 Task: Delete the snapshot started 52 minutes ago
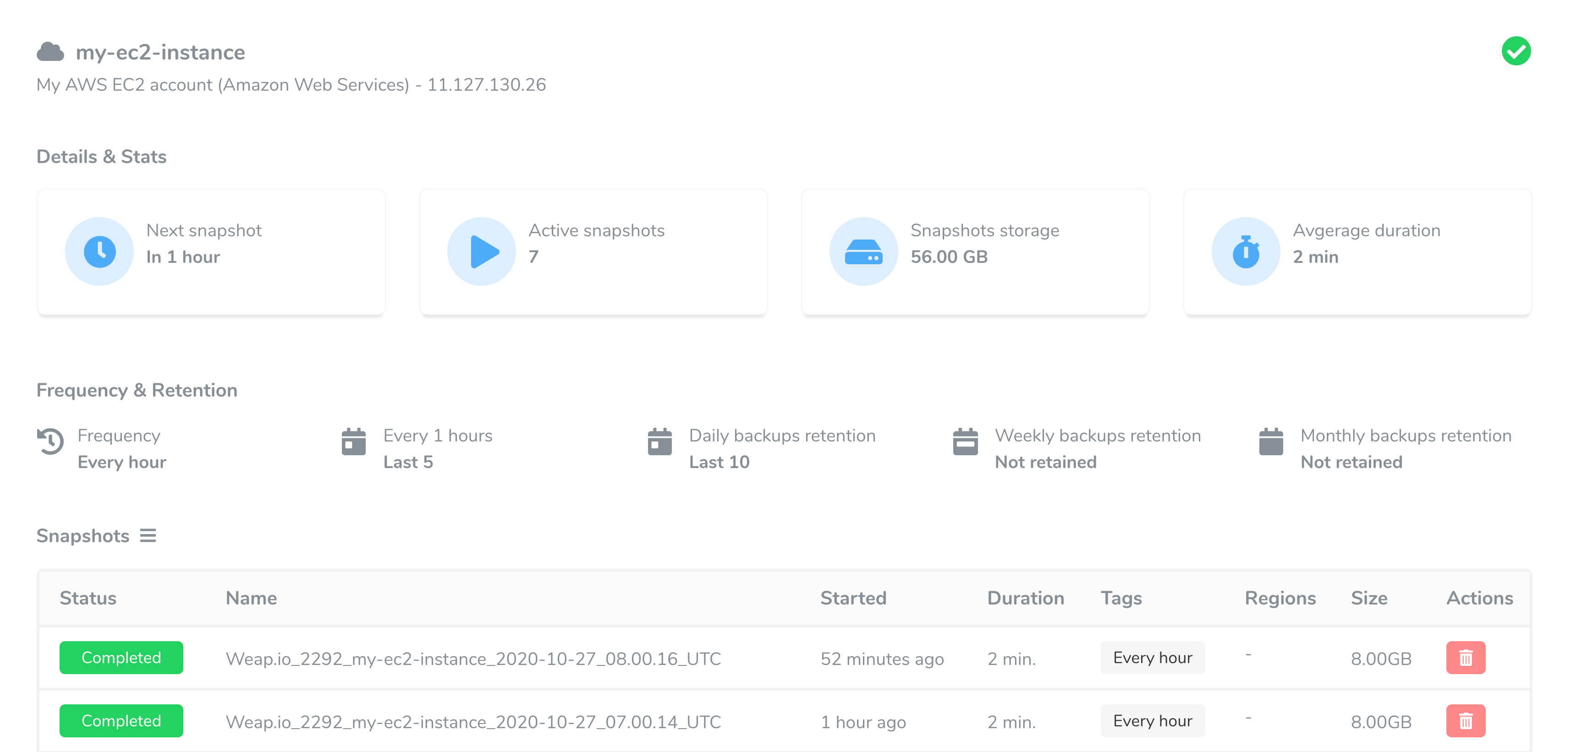tap(1466, 658)
